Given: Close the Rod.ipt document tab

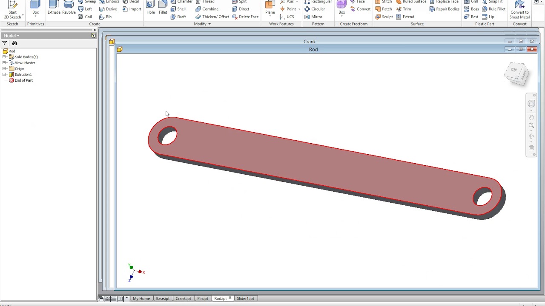Looking at the screenshot, I should (230, 298).
